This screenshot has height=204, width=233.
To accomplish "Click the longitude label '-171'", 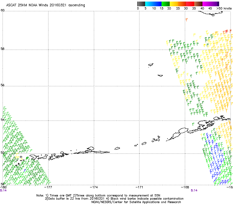I will click(x=139, y=187).
